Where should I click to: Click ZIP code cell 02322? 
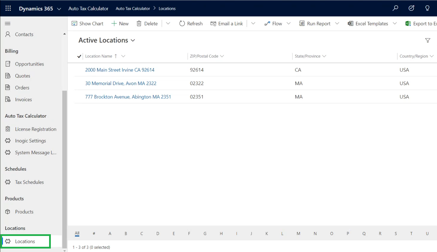point(197,83)
